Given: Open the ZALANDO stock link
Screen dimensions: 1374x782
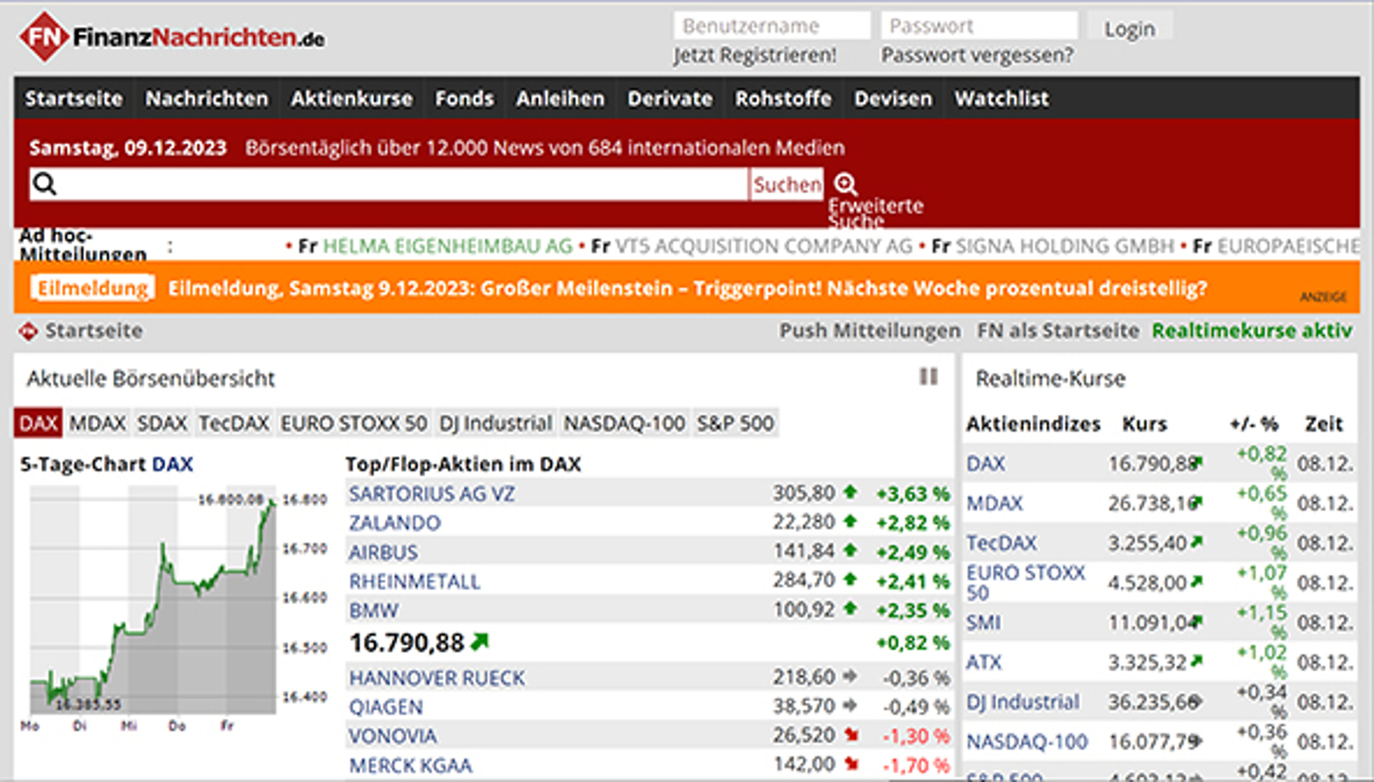Looking at the screenshot, I should (x=395, y=523).
